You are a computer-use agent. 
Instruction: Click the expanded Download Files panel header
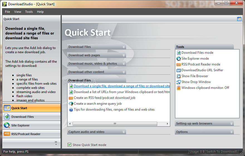click(x=97, y=80)
